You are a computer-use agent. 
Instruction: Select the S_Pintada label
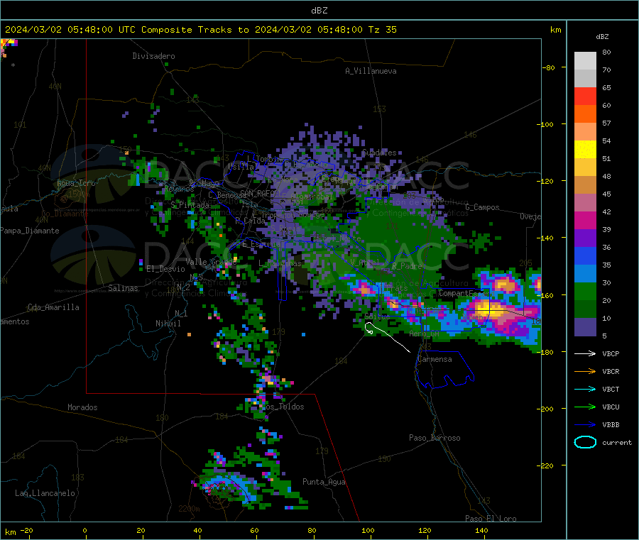point(190,205)
